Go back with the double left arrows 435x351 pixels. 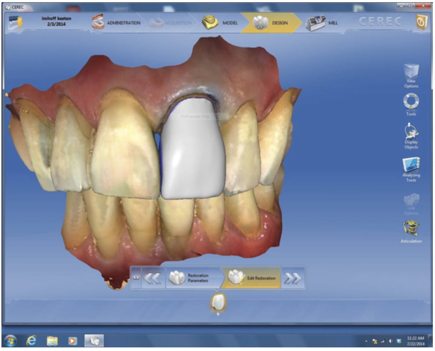pyautogui.click(x=154, y=278)
